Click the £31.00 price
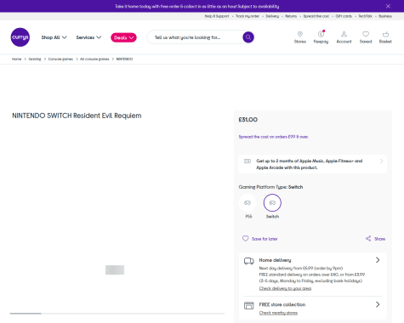This screenshot has height=323, width=404. click(248, 120)
